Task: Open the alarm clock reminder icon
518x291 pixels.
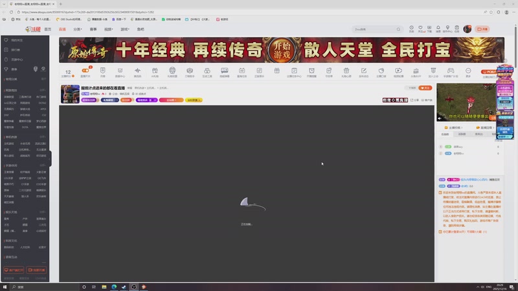Action: tap(311, 70)
